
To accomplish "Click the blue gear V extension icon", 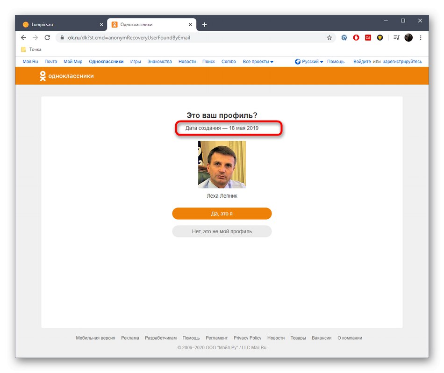I will coord(344,37).
